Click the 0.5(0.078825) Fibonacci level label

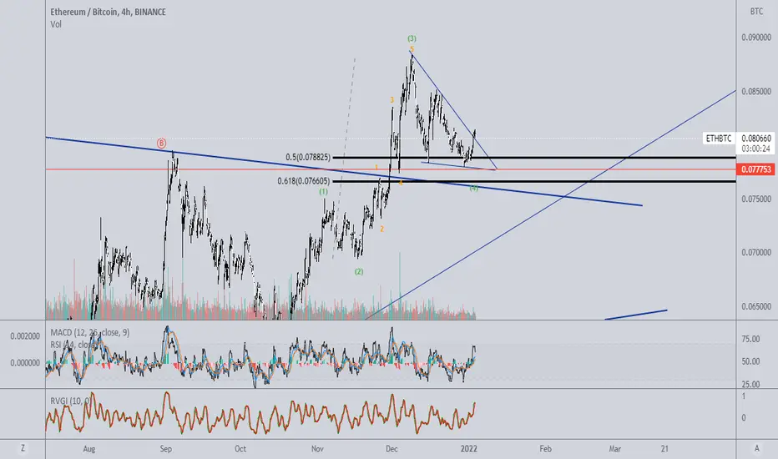pyautogui.click(x=308, y=157)
